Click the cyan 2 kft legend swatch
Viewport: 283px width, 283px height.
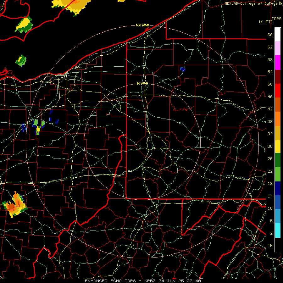pyautogui.click(x=278, y=230)
